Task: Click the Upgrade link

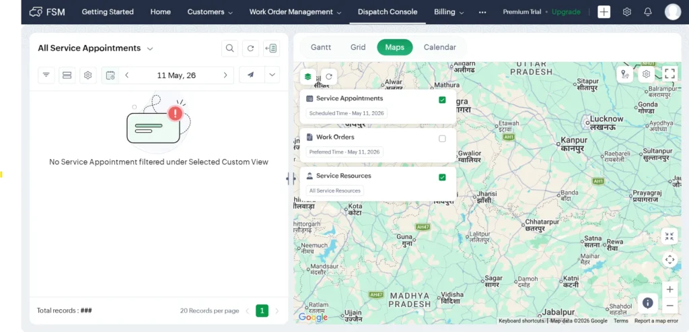Action: pos(566,12)
